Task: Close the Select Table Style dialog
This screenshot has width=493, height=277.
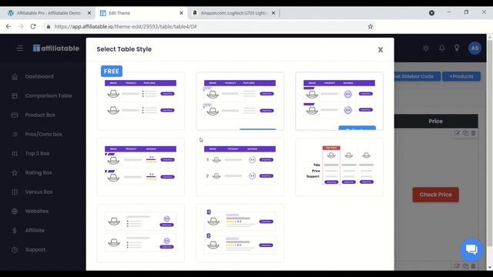Action: 381,49
